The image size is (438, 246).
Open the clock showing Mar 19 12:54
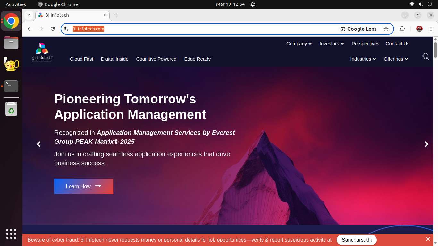point(231,4)
